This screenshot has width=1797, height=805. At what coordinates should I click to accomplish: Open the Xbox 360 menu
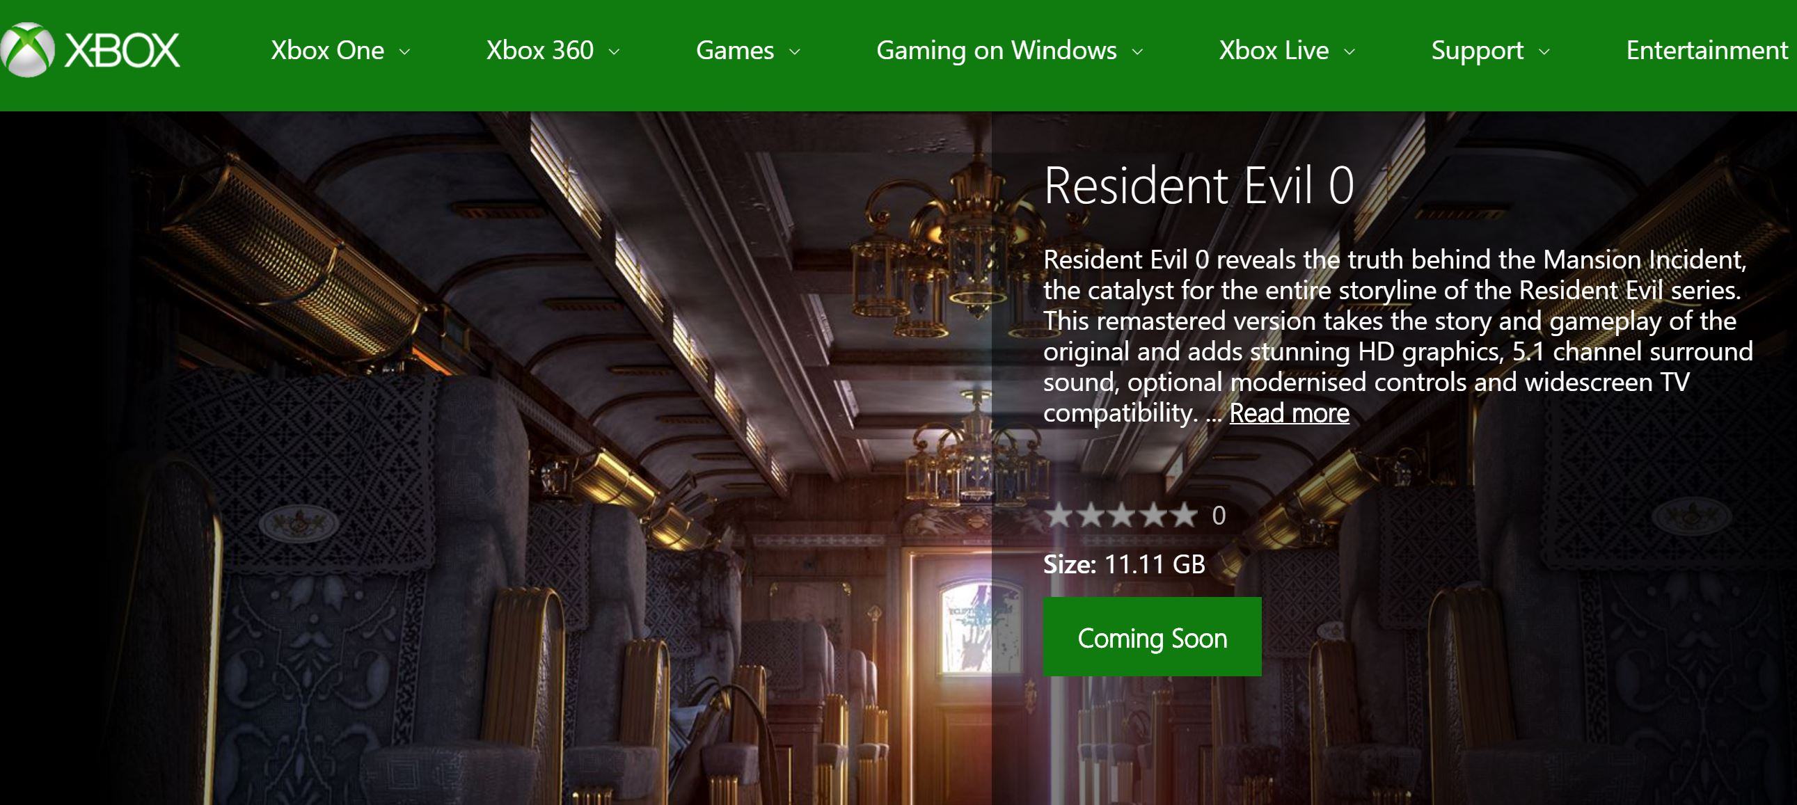point(540,50)
